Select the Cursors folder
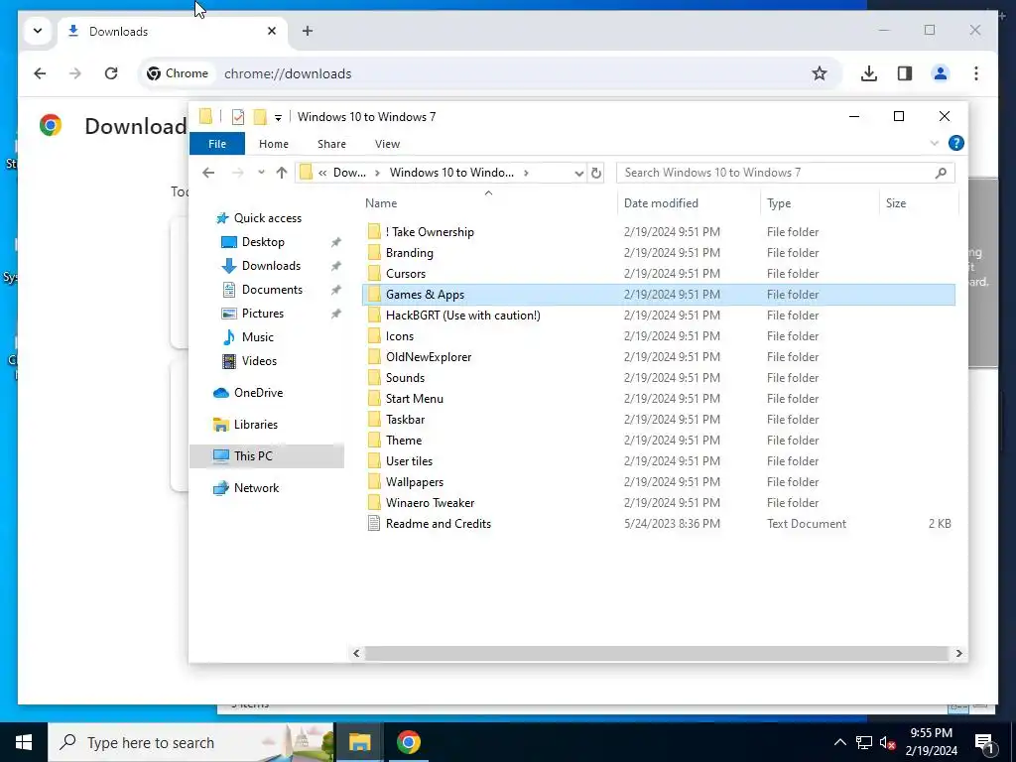This screenshot has width=1016, height=762. pos(659,274)
